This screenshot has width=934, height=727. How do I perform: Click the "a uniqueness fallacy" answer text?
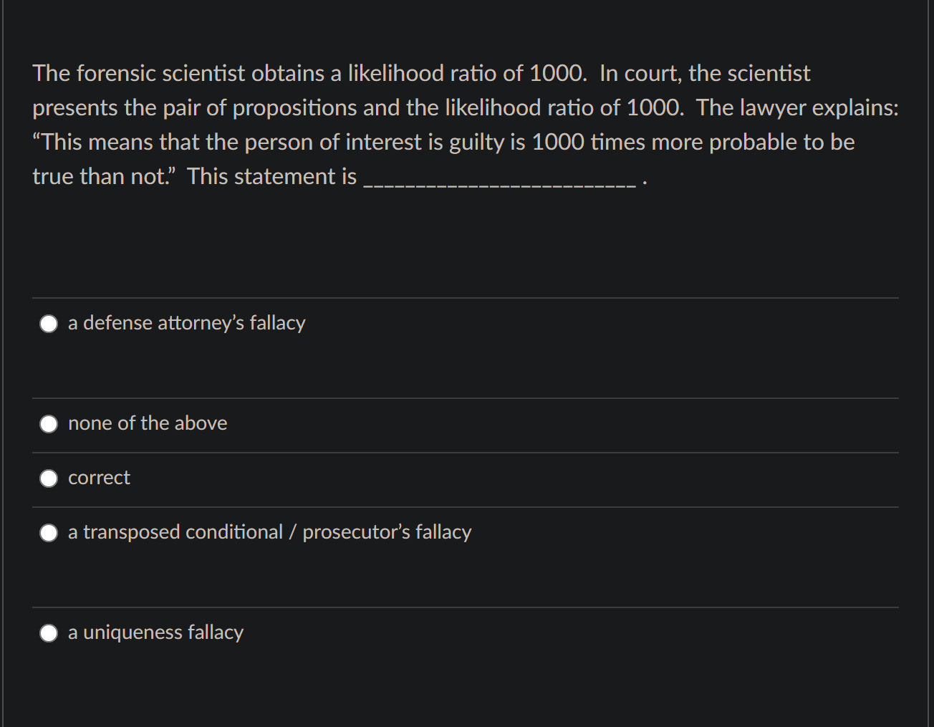pos(155,632)
